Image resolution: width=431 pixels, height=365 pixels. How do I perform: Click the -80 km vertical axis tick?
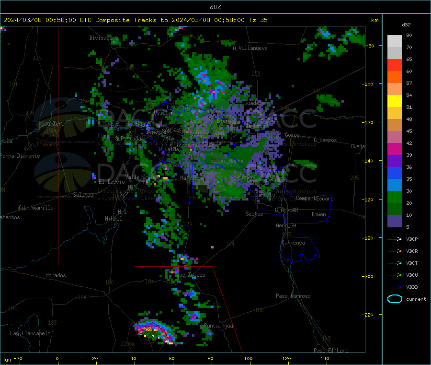[x=370, y=46]
